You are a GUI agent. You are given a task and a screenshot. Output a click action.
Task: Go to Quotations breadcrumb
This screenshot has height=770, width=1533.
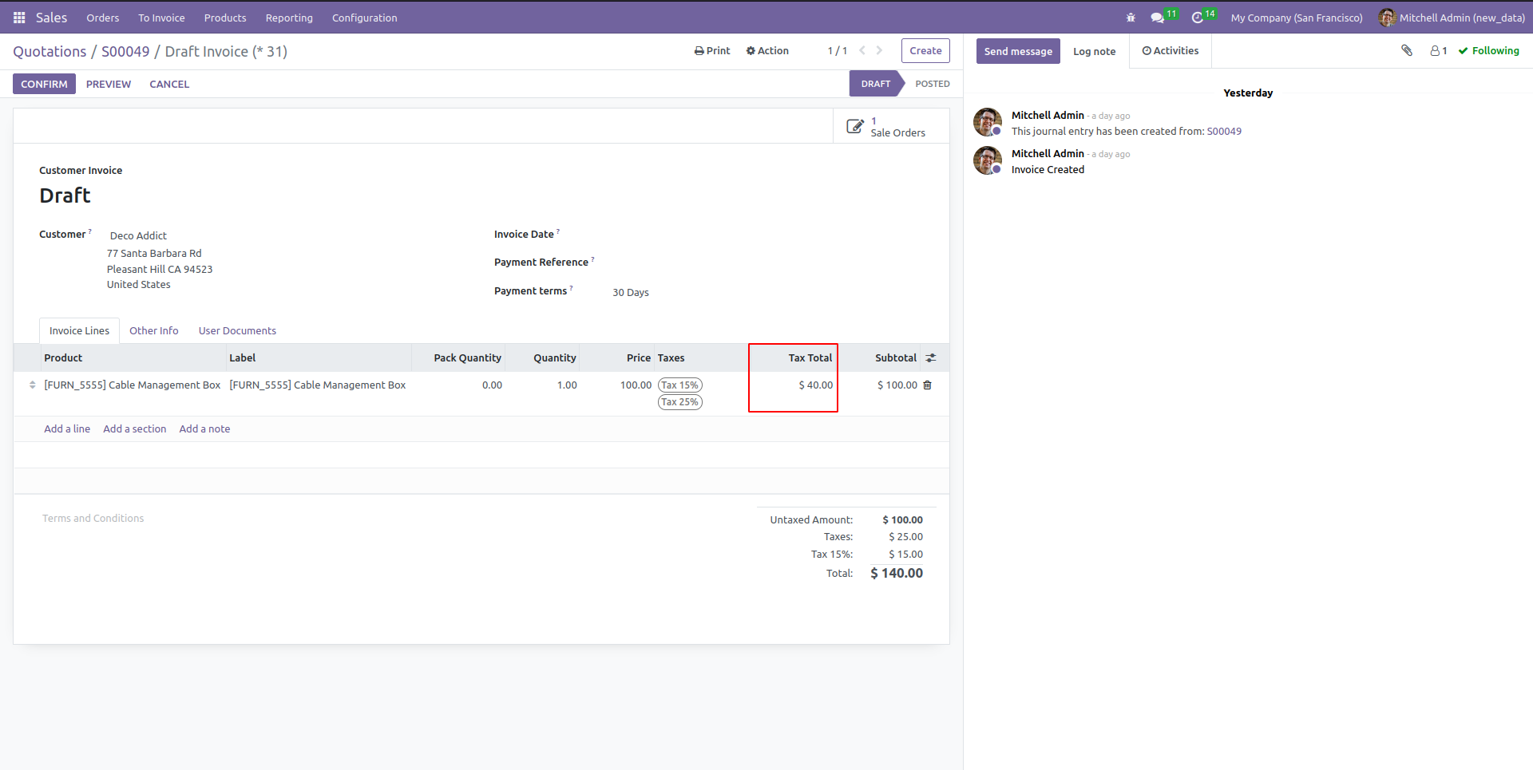(x=50, y=51)
